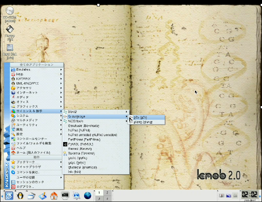Expand the NCBI tools submenu arrow
The width and height of the screenshot is (262, 202).
click(126, 121)
